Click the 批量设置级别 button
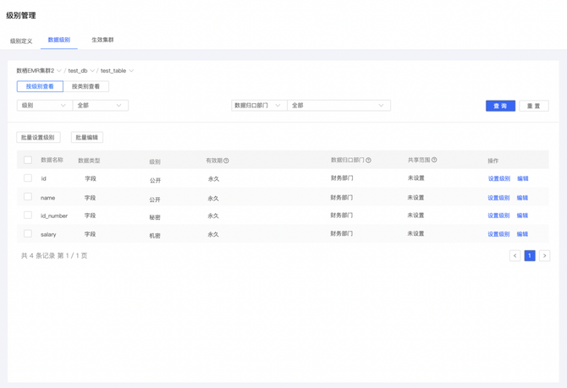This screenshot has width=567, height=388. (38, 137)
